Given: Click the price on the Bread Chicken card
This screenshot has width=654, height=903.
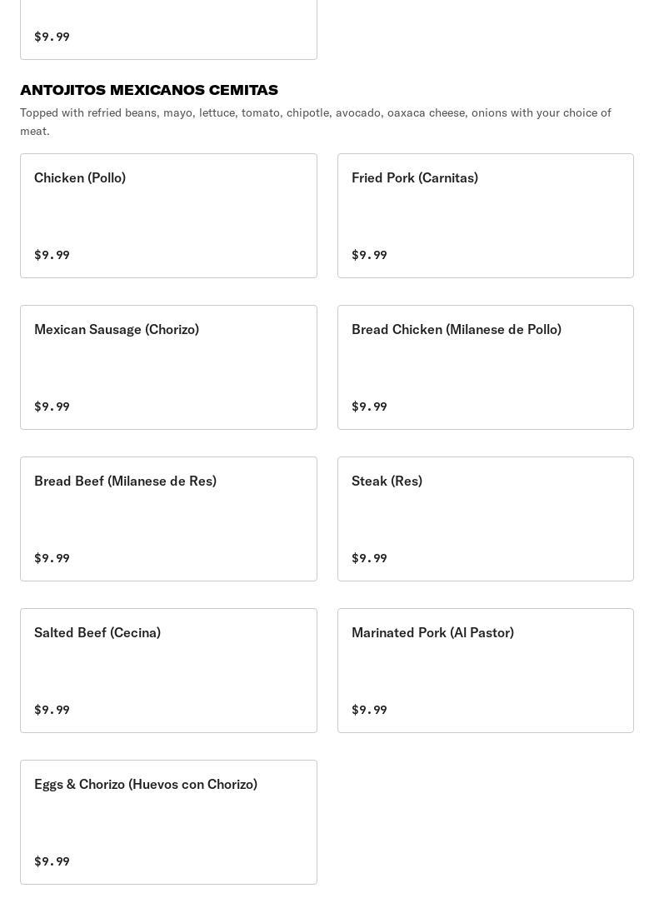Looking at the screenshot, I should tap(369, 407).
